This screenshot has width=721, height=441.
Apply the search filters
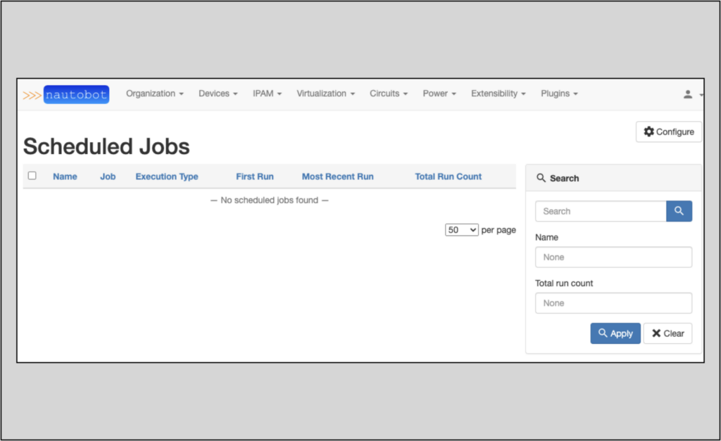[615, 333]
